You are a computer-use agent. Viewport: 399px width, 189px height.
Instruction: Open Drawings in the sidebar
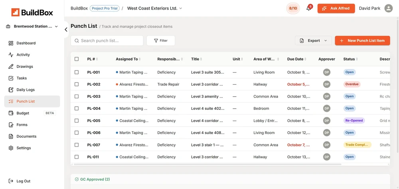[32, 66]
